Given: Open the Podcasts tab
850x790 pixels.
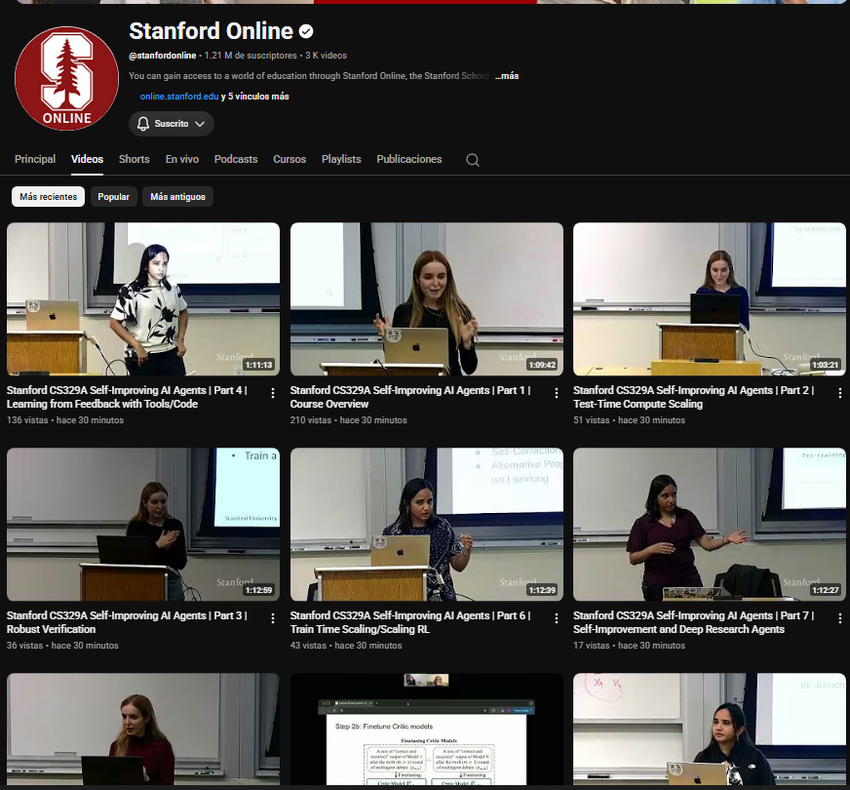Looking at the screenshot, I should coord(236,159).
